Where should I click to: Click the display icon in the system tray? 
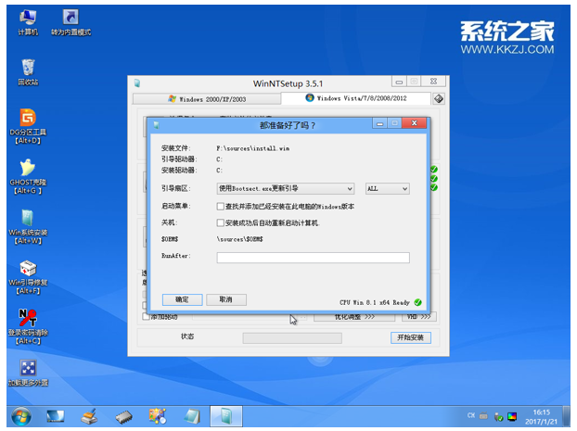coord(512,417)
